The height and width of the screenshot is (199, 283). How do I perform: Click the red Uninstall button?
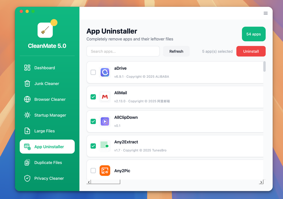coord(251,51)
